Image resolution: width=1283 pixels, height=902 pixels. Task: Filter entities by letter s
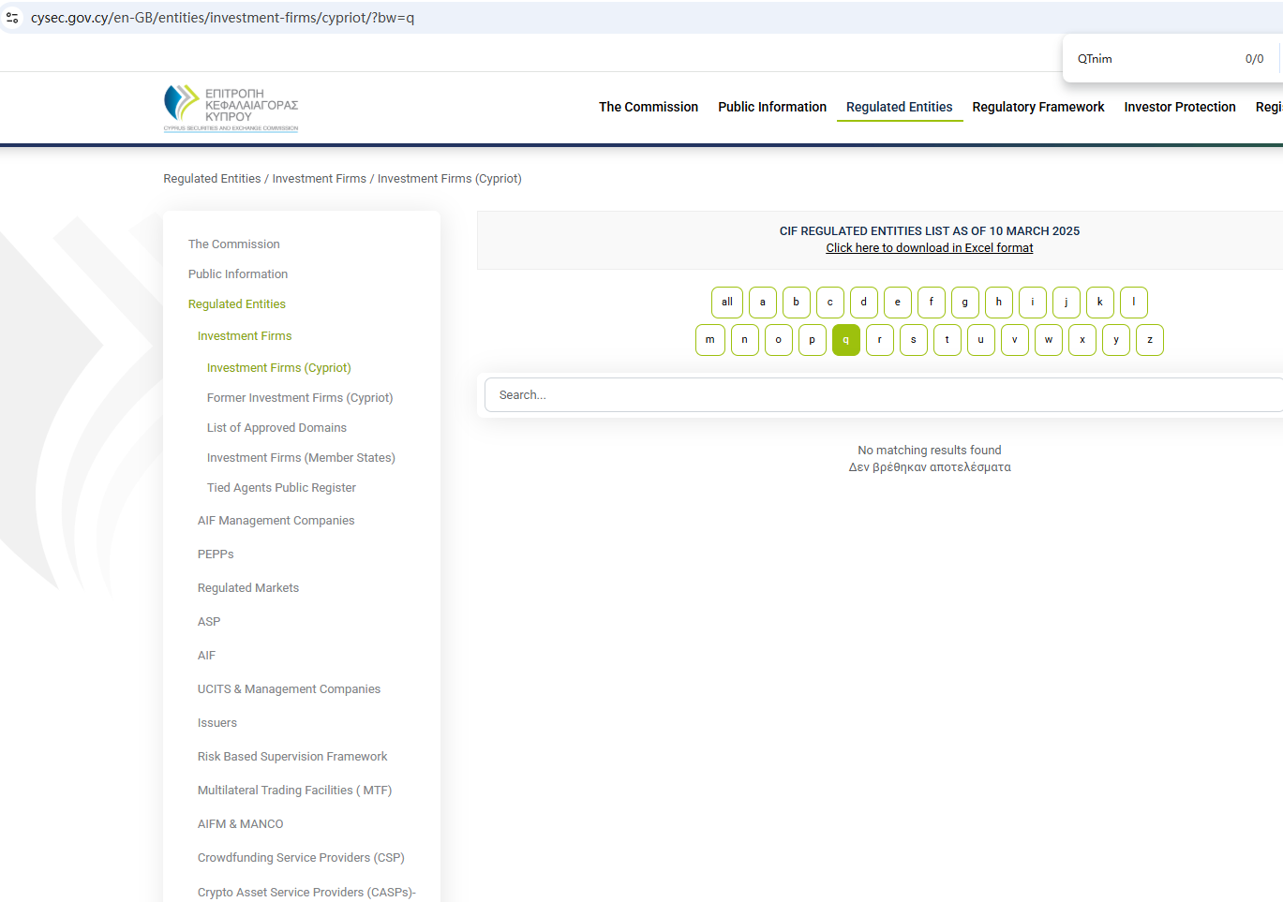click(x=914, y=340)
